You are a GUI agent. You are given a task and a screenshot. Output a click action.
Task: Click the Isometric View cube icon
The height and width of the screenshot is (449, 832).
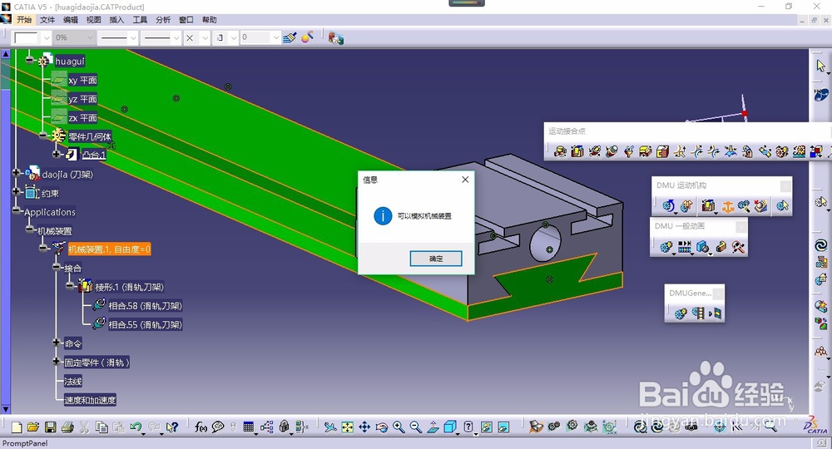[450, 427]
